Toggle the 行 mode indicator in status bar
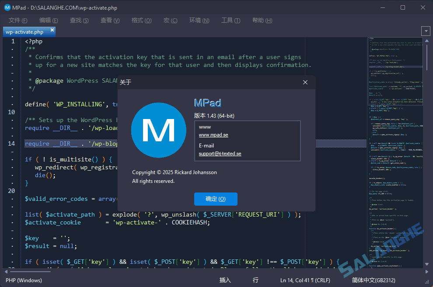This screenshot has height=287, width=433. click(x=255, y=280)
